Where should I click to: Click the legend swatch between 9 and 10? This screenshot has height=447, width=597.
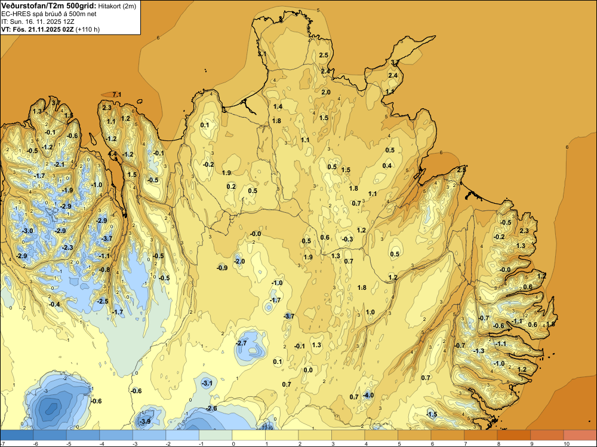point(547,435)
